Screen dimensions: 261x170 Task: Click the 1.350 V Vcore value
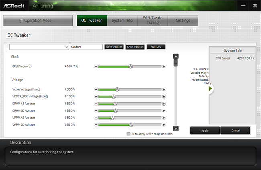70,89
